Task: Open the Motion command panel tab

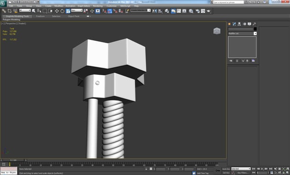Action: (244, 24)
